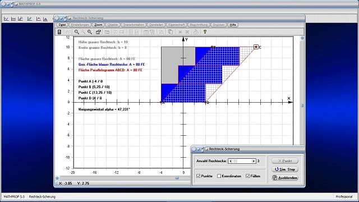359x202 pixels.
Task: Click the upper vertical slider knob beside plot
Action: tap(302, 38)
